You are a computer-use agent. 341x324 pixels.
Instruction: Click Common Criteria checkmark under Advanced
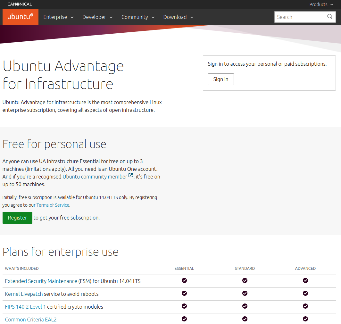click(x=305, y=319)
